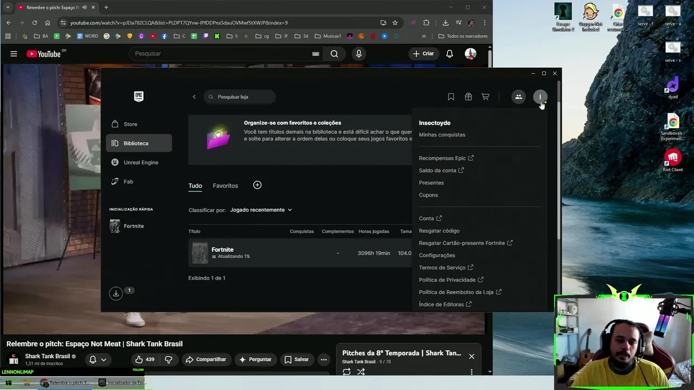The height and width of the screenshot is (390, 694).
Task: Click the Perguntar button
Action: (255, 360)
